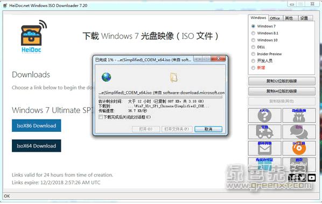Select the Windows 10 radio button
This screenshot has width=322, height=204.
[253, 40]
